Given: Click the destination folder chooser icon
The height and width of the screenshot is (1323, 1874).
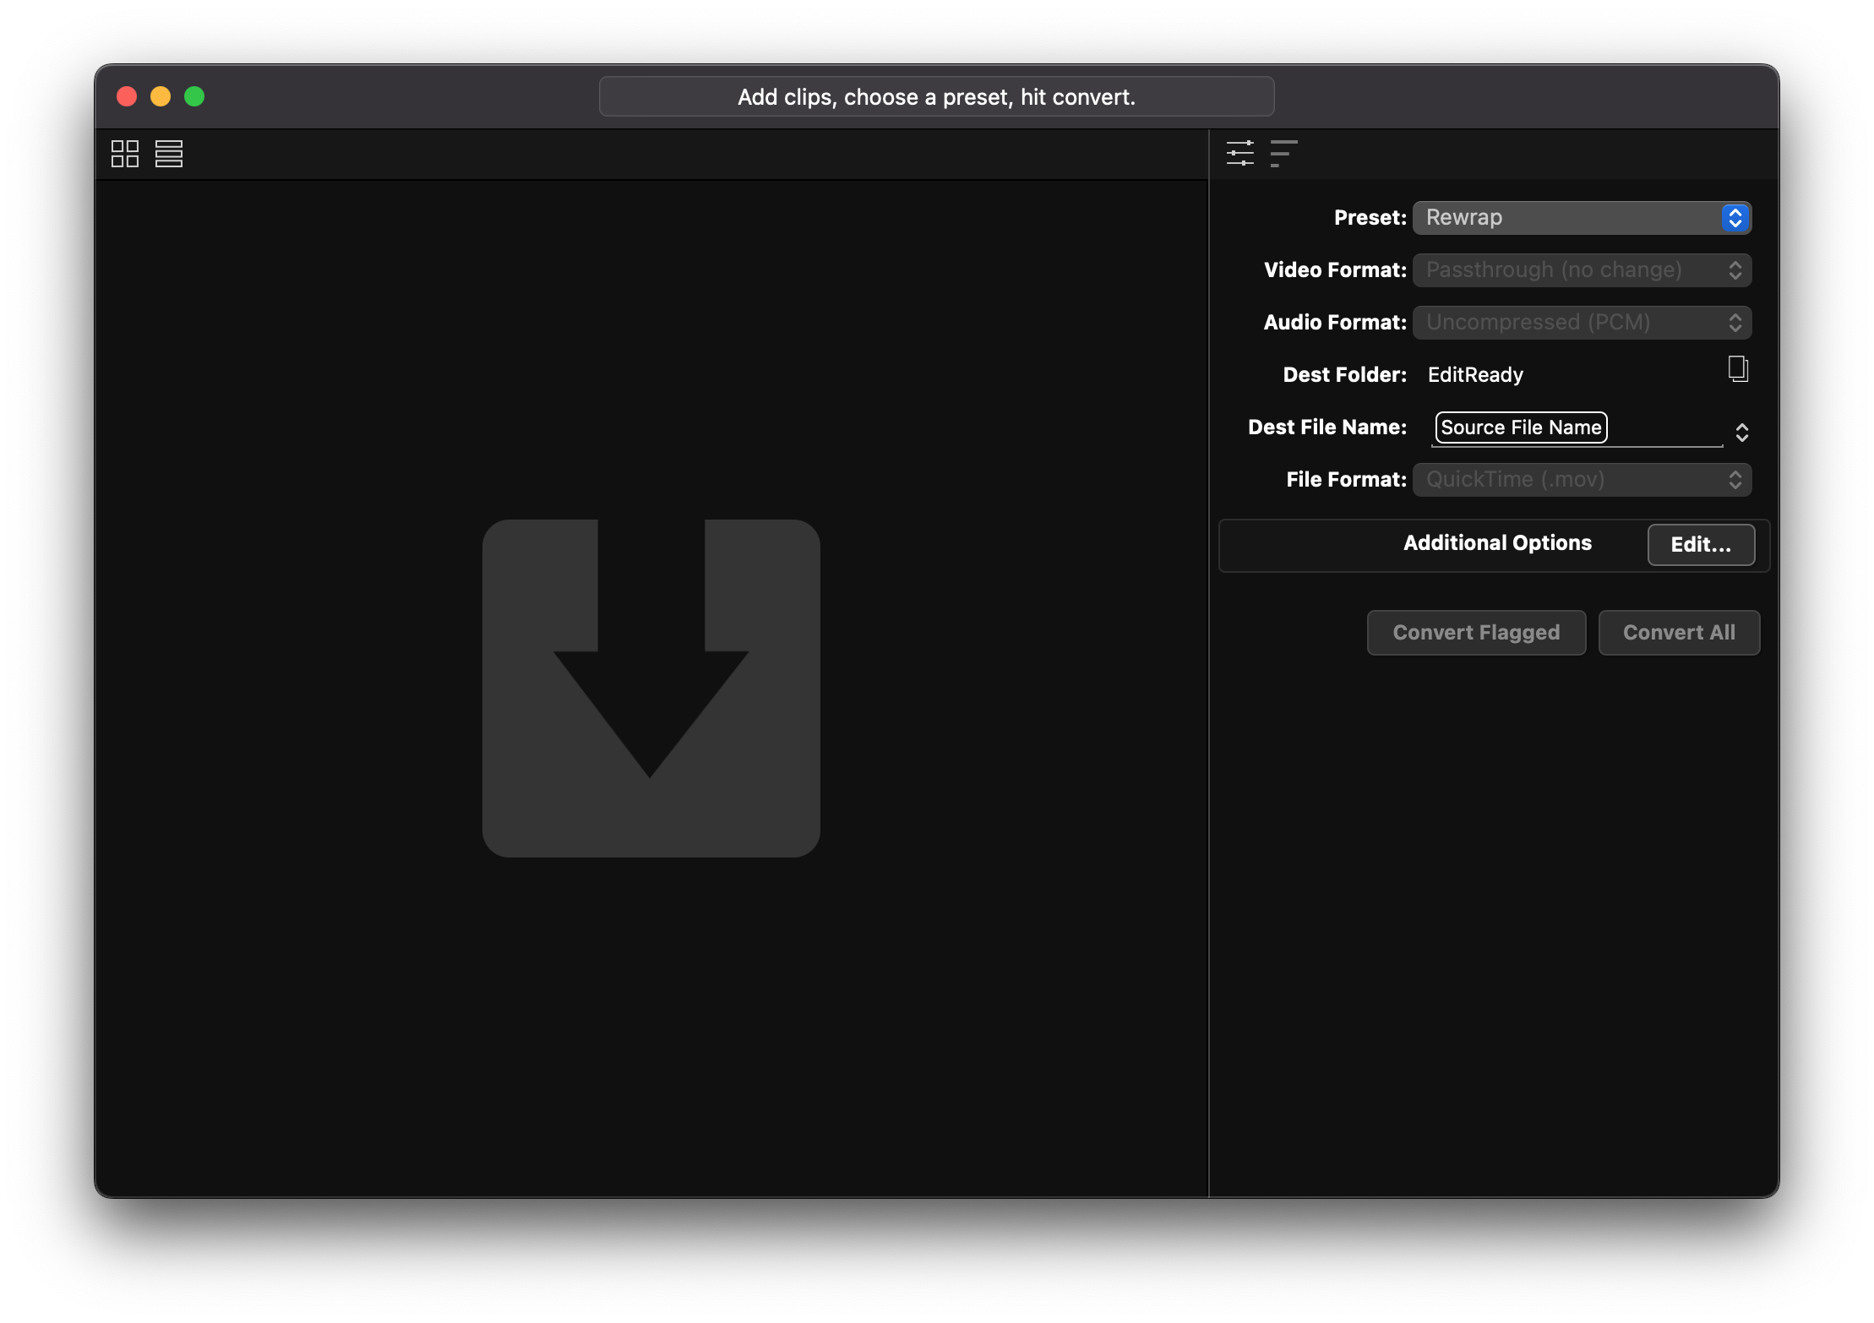Looking at the screenshot, I should point(1737,369).
